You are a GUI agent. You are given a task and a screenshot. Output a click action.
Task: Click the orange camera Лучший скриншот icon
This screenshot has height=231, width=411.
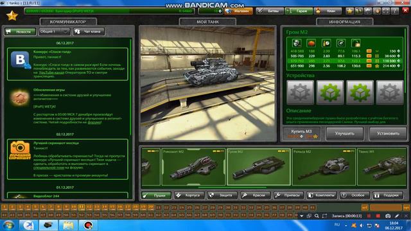(20, 150)
